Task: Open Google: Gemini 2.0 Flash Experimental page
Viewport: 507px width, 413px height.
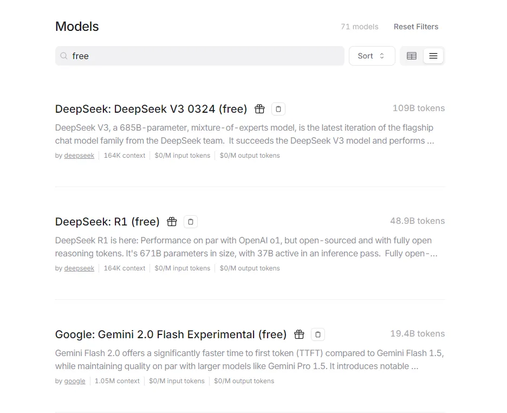Action: tap(171, 334)
